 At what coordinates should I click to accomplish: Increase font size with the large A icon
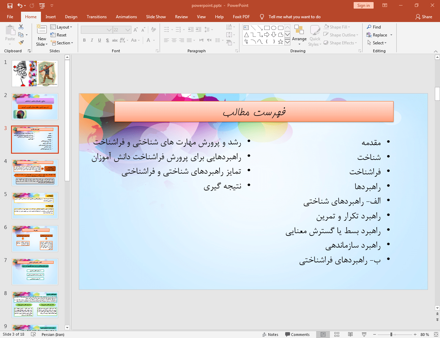coord(136,30)
